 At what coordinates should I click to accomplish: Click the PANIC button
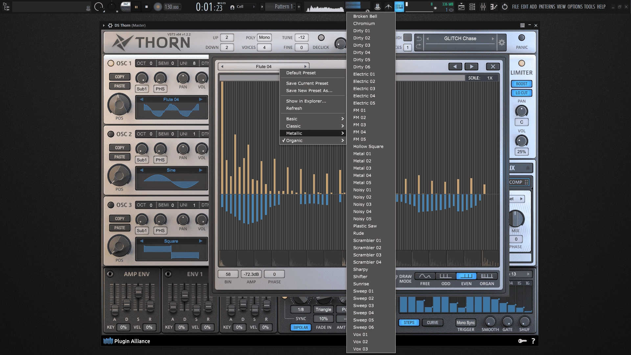[522, 37]
